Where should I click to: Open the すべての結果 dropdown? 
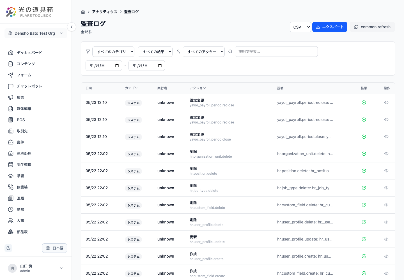pyautogui.click(x=155, y=52)
